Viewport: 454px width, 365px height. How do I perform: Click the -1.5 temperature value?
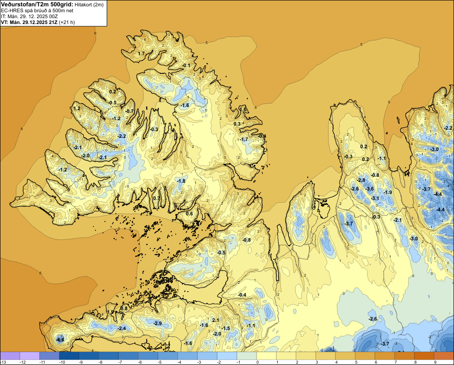click(x=226, y=328)
